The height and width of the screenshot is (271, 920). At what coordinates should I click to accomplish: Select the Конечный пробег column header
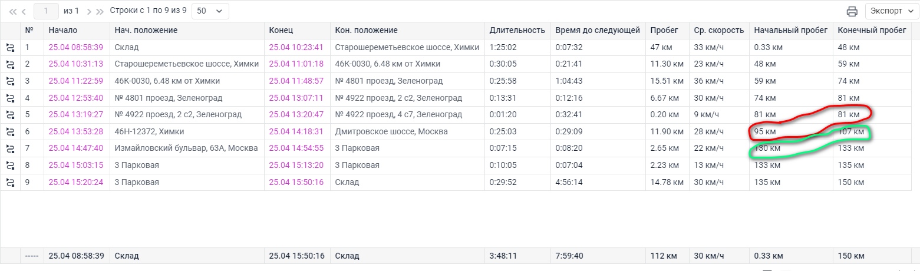pyautogui.click(x=872, y=30)
